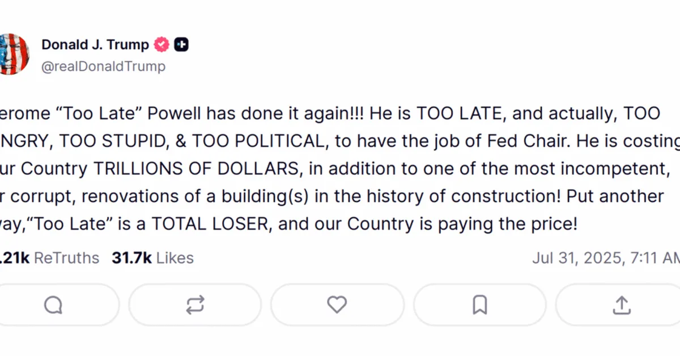Click the number 31.7k in the likes count
This screenshot has width=680, height=356.
click(131, 258)
